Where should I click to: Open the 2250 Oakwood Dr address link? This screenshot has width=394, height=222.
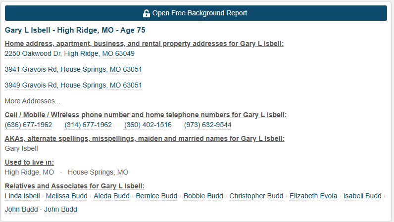click(x=69, y=53)
